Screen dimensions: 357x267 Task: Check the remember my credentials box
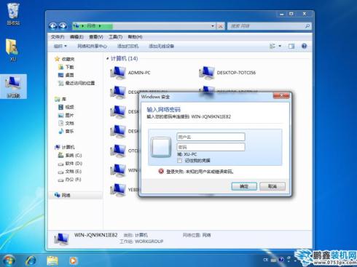click(180, 161)
